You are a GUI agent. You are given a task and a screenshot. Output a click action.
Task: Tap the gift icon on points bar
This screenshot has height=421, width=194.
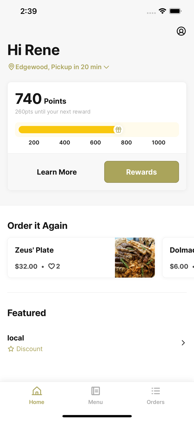click(118, 130)
